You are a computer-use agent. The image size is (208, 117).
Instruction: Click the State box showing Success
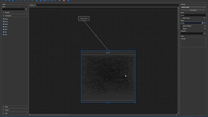click(x=193, y=42)
